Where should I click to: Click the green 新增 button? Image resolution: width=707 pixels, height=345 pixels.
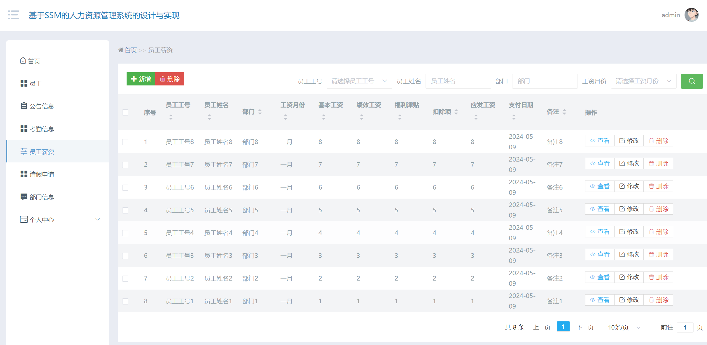click(141, 79)
